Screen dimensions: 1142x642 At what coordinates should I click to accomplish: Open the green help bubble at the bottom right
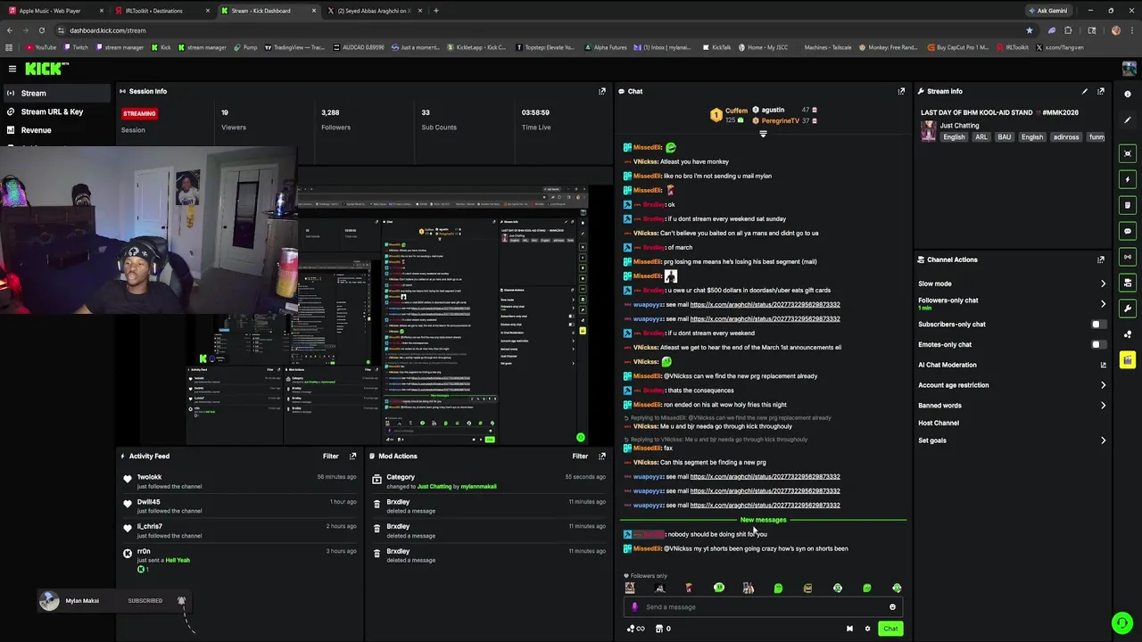tap(1122, 622)
